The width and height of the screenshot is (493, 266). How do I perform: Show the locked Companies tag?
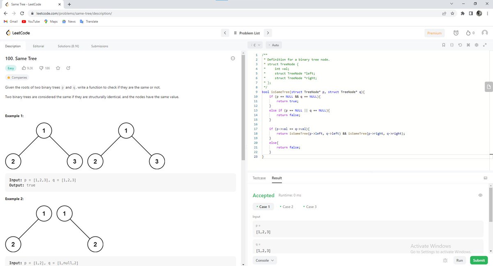[17, 77]
